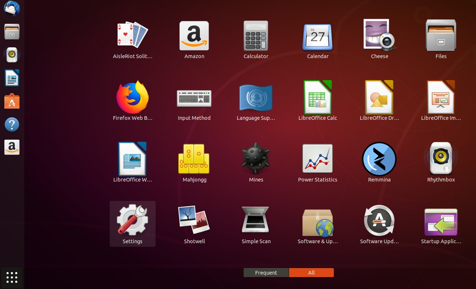Open Rhythmbox in the app grid

[x=441, y=162]
